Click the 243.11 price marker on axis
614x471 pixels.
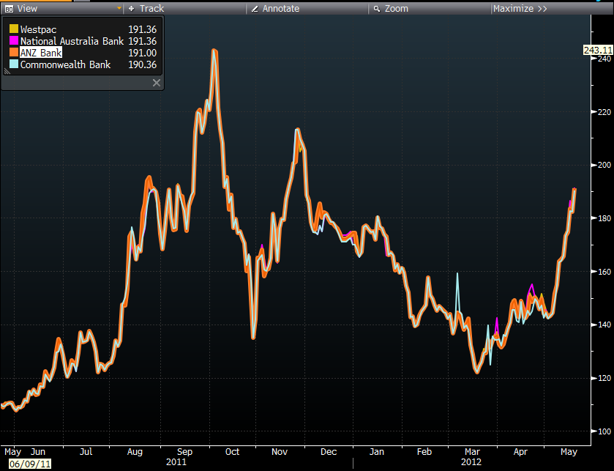(597, 50)
